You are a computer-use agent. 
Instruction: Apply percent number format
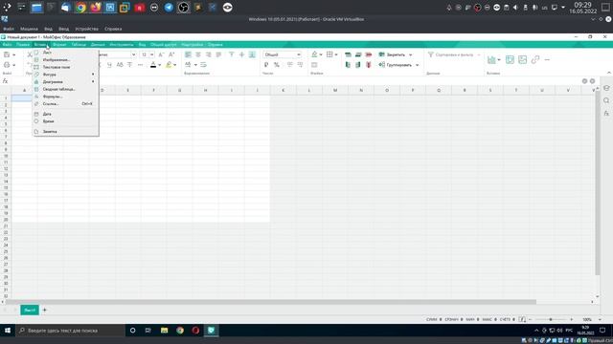pos(277,65)
